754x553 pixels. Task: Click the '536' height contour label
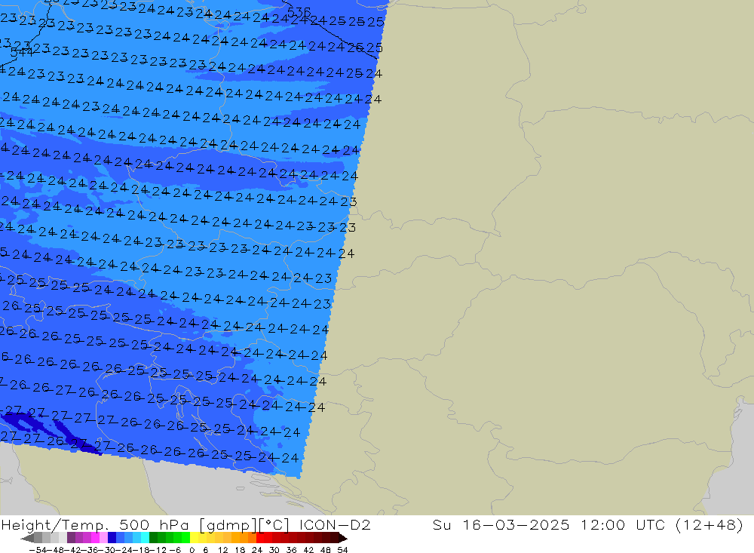tap(299, 11)
